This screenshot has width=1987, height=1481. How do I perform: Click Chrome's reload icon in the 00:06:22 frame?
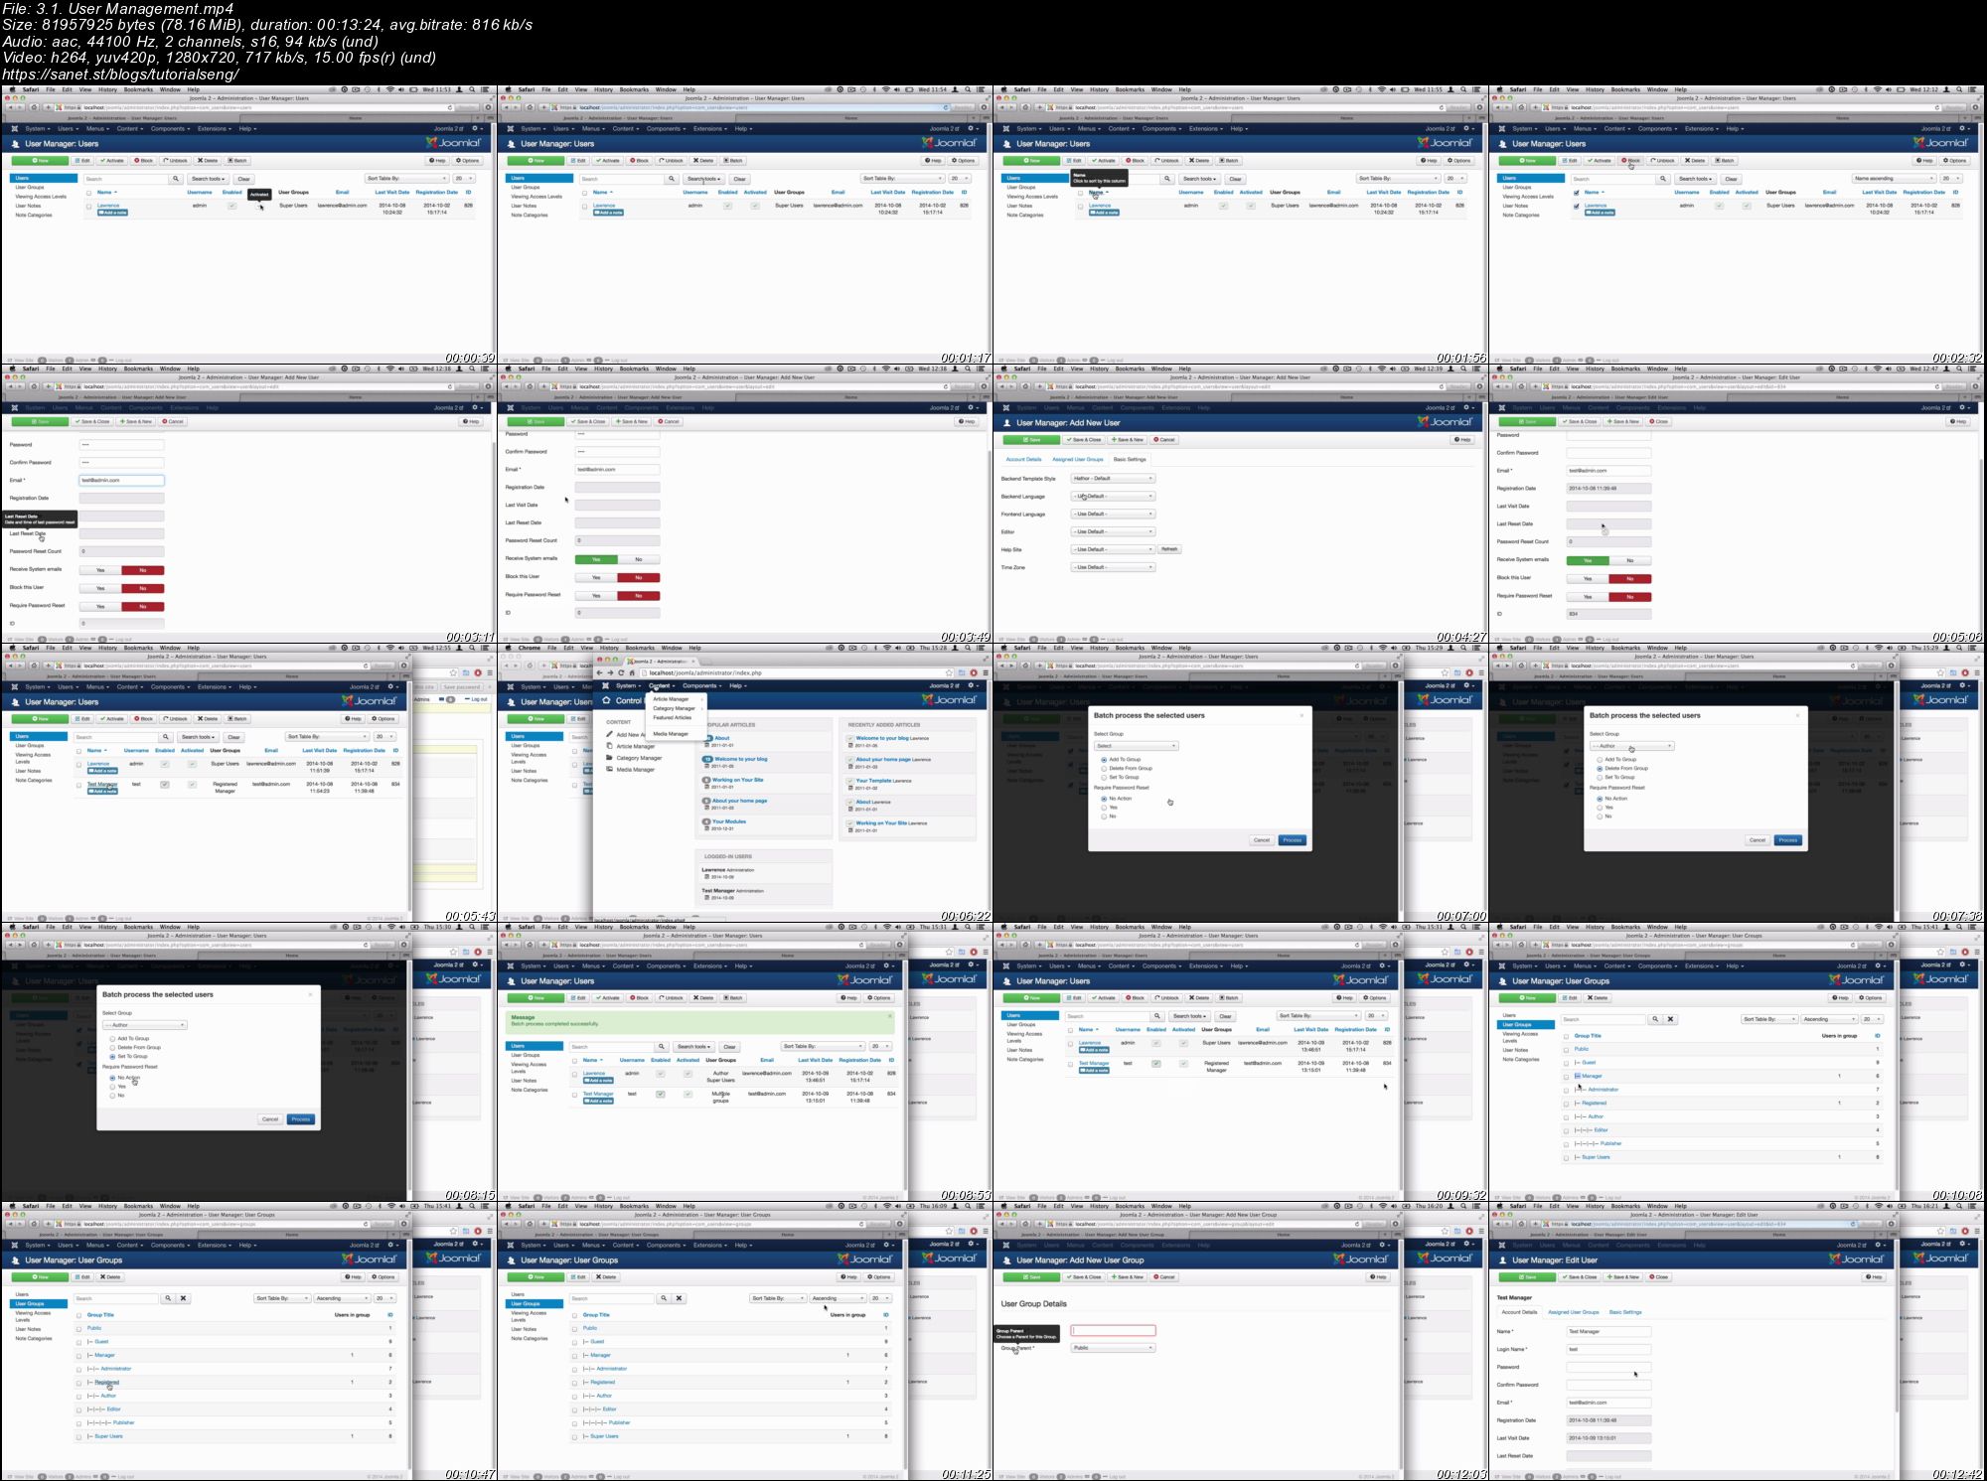(621, 672)
